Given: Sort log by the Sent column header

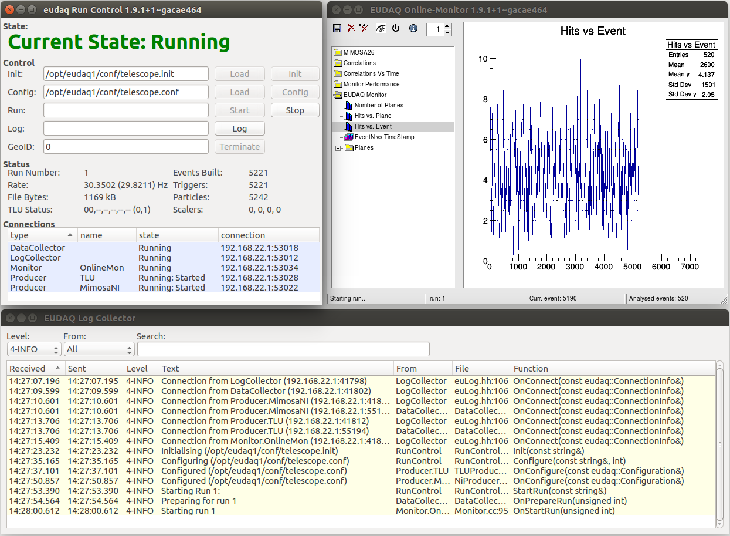Looking at the screenshot, I should (94, 369).
